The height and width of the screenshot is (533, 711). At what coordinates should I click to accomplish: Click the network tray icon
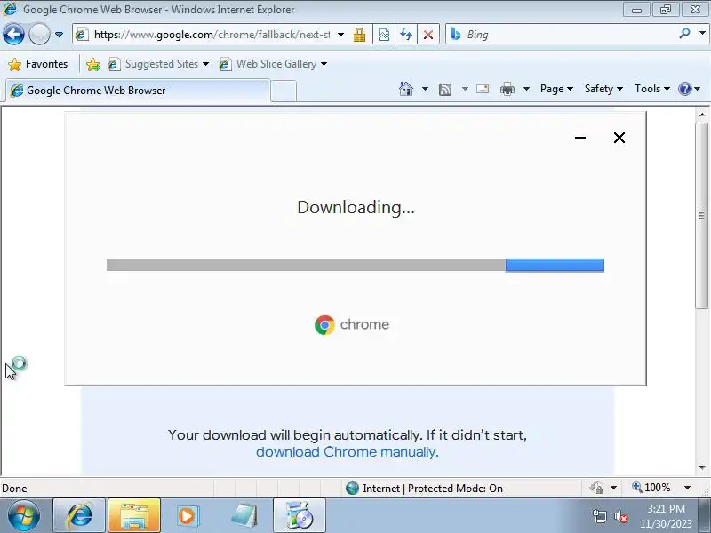click(x=599, y=516)
